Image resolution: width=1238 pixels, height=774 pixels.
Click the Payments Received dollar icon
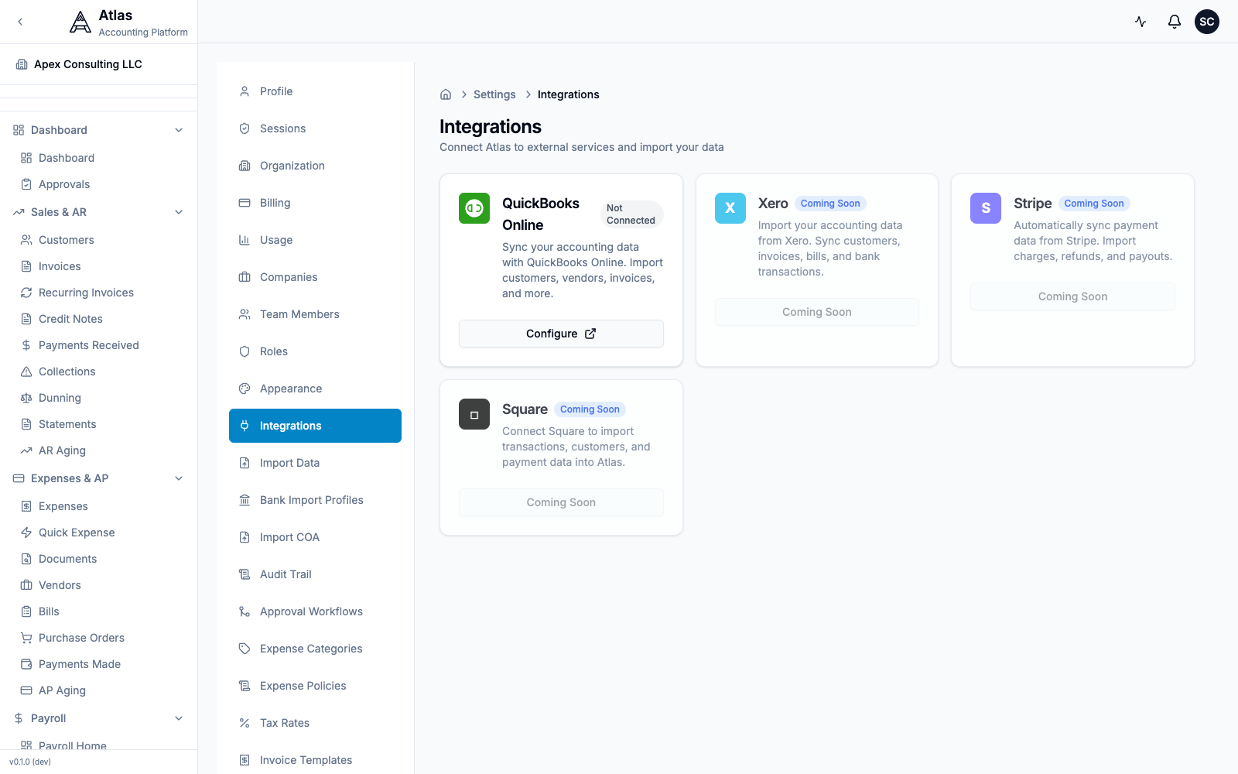[x=26, y=345]
